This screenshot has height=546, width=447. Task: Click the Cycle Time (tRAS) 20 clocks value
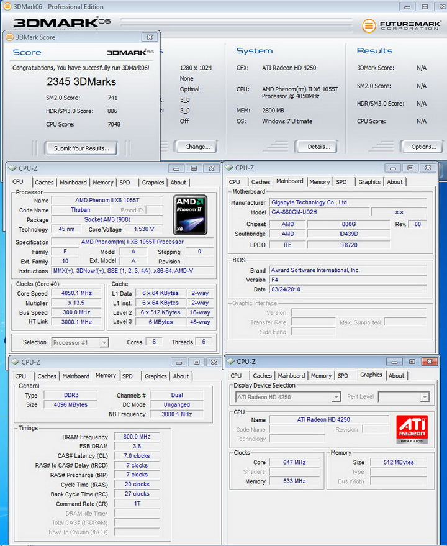[x=137, y=485]
